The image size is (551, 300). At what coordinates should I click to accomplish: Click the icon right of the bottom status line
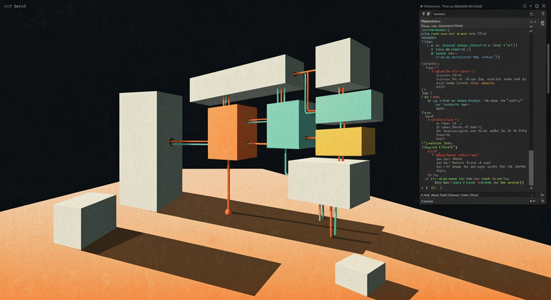(542, 195)
